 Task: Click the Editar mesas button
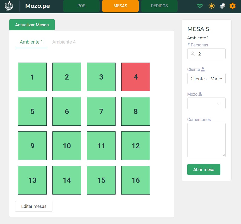pos(34,206)
